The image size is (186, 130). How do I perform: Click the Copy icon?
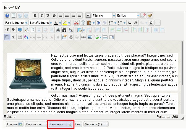[x=83, y=23]
